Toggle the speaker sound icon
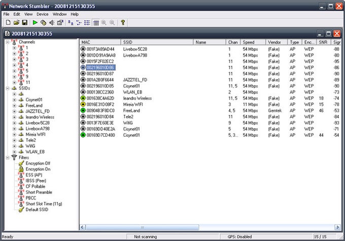 pos(52,22)
